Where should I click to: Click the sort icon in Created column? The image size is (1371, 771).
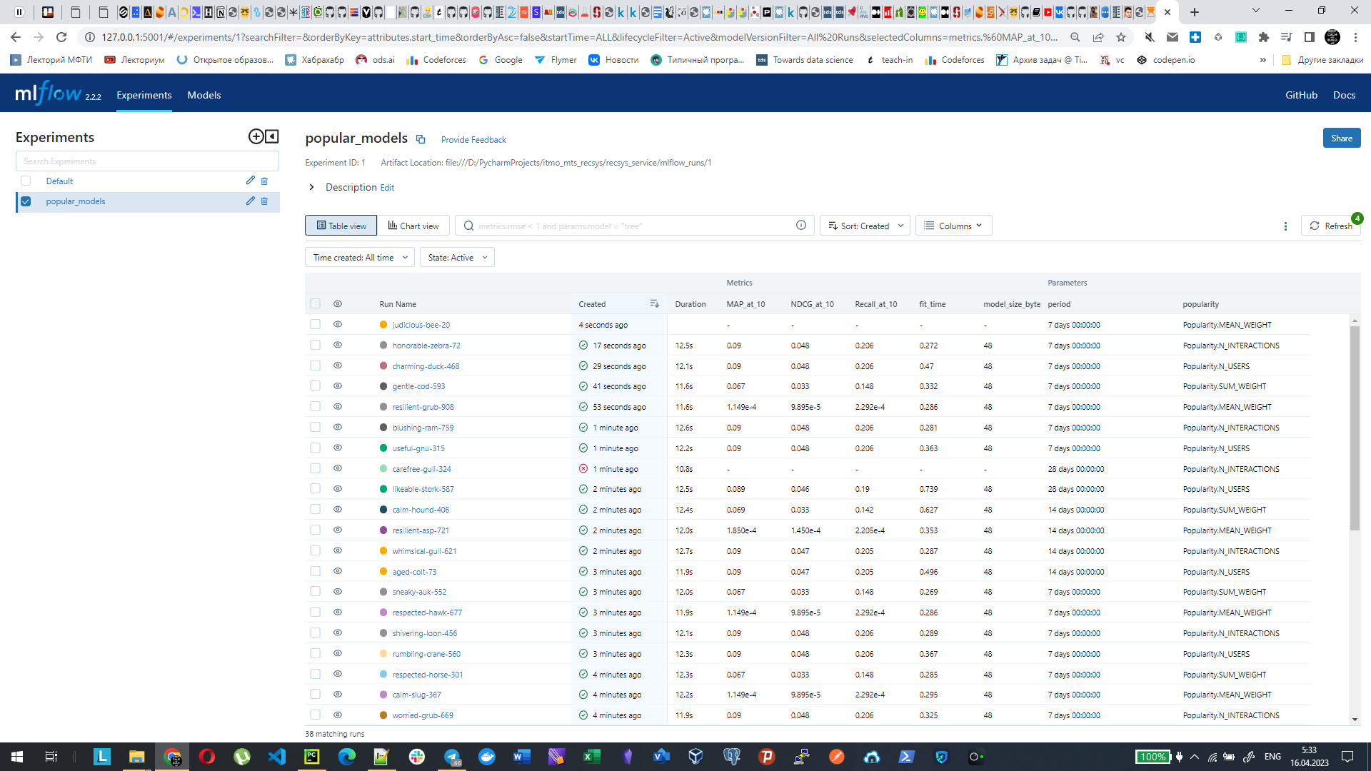pos(654,304)
